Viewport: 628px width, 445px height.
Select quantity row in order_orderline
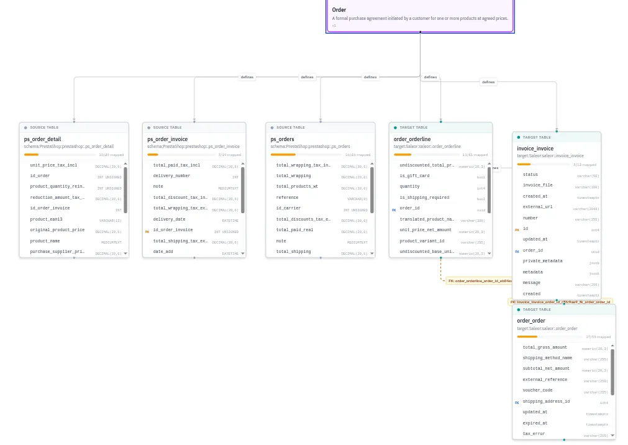tap(439, 187)
